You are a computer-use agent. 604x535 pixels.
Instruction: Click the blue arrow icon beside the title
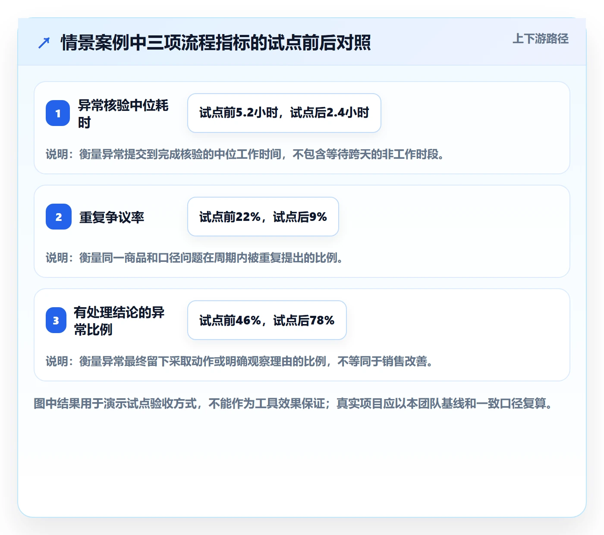click(44, 43)
